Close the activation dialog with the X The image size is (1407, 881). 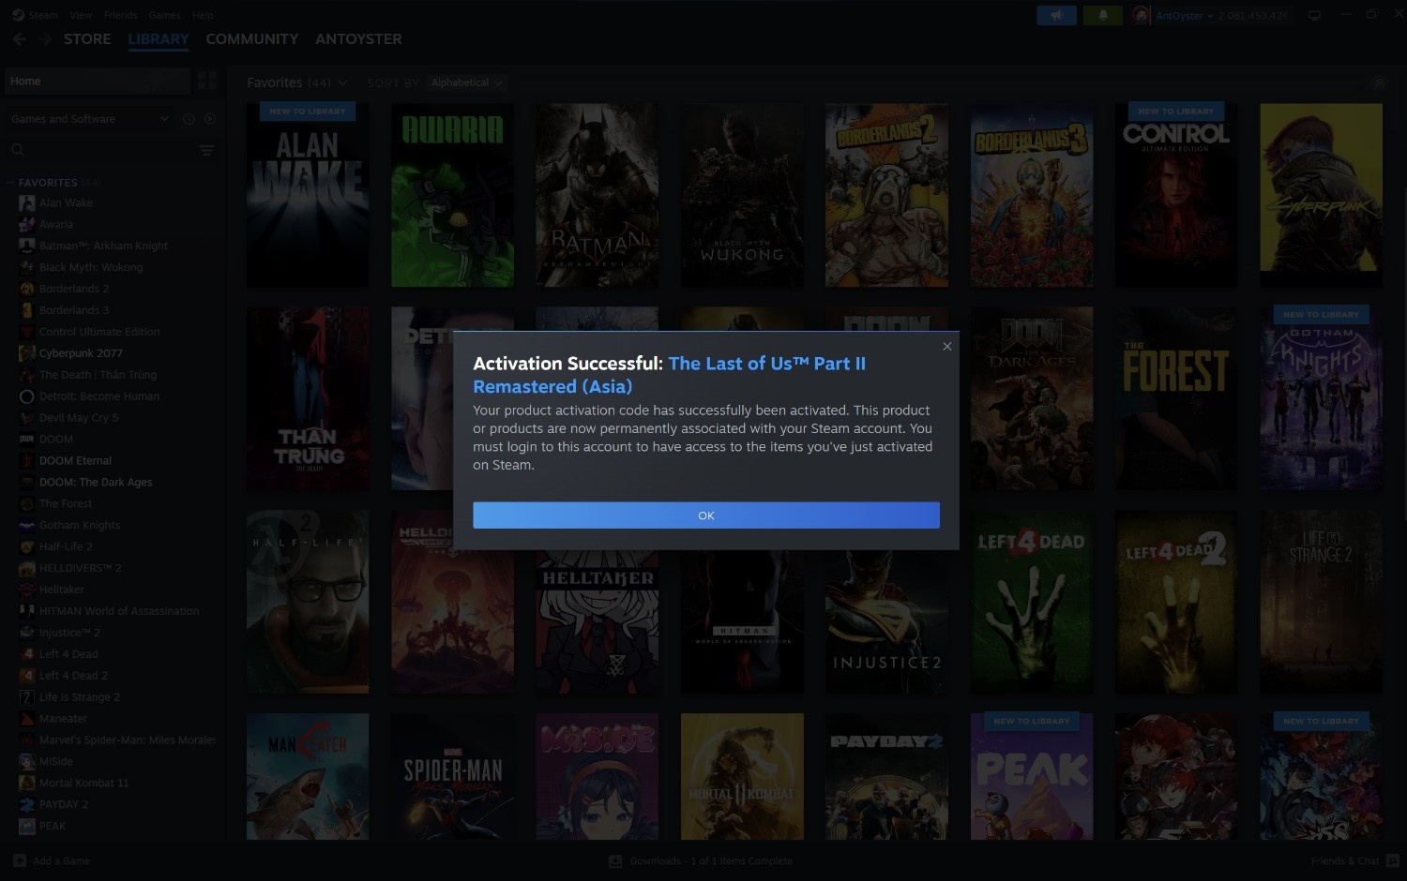(947, 347)
